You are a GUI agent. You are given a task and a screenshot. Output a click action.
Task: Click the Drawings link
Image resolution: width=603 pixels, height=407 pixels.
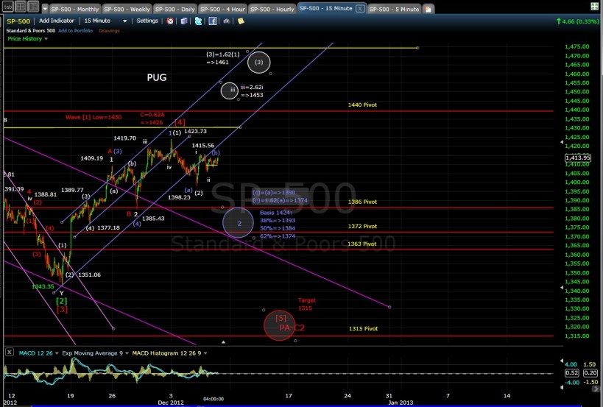pos(109,31)
